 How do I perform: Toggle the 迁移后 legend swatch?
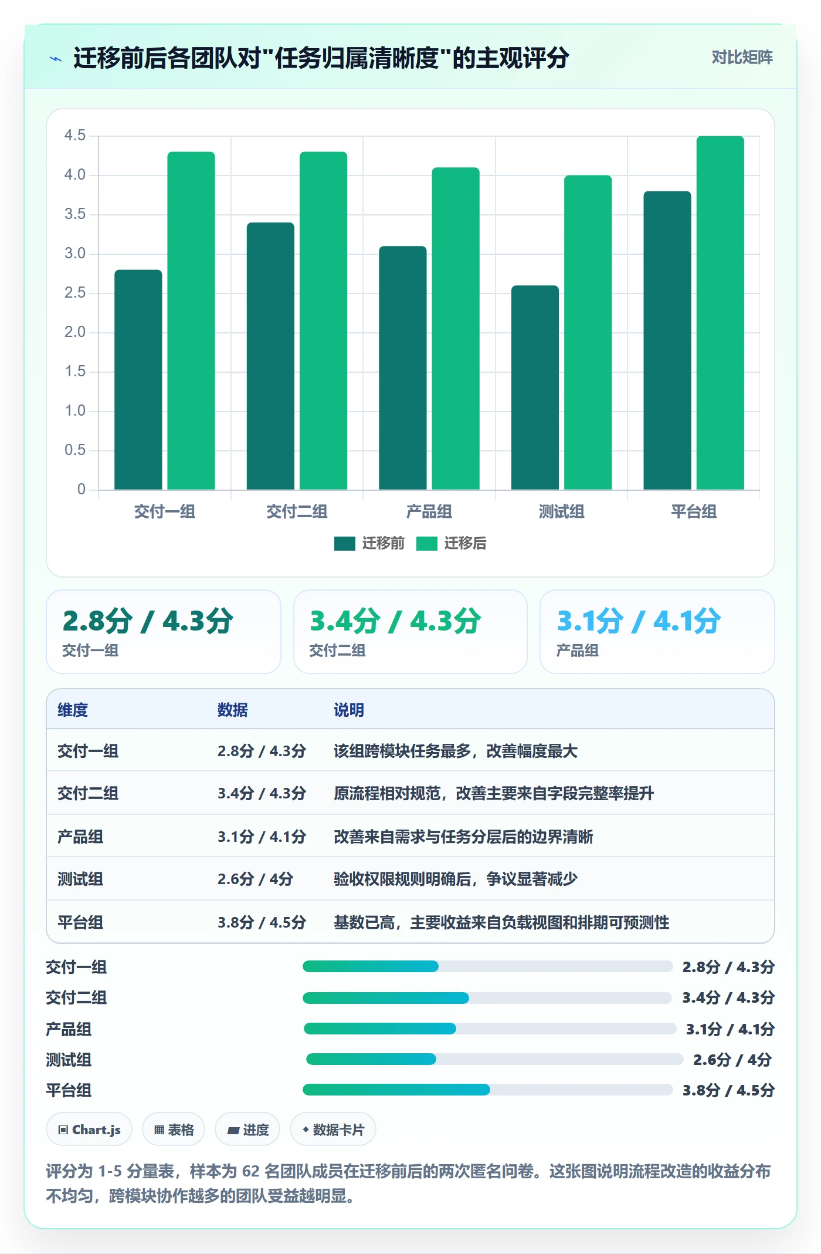pyautogui.click(x=426, y=544)
